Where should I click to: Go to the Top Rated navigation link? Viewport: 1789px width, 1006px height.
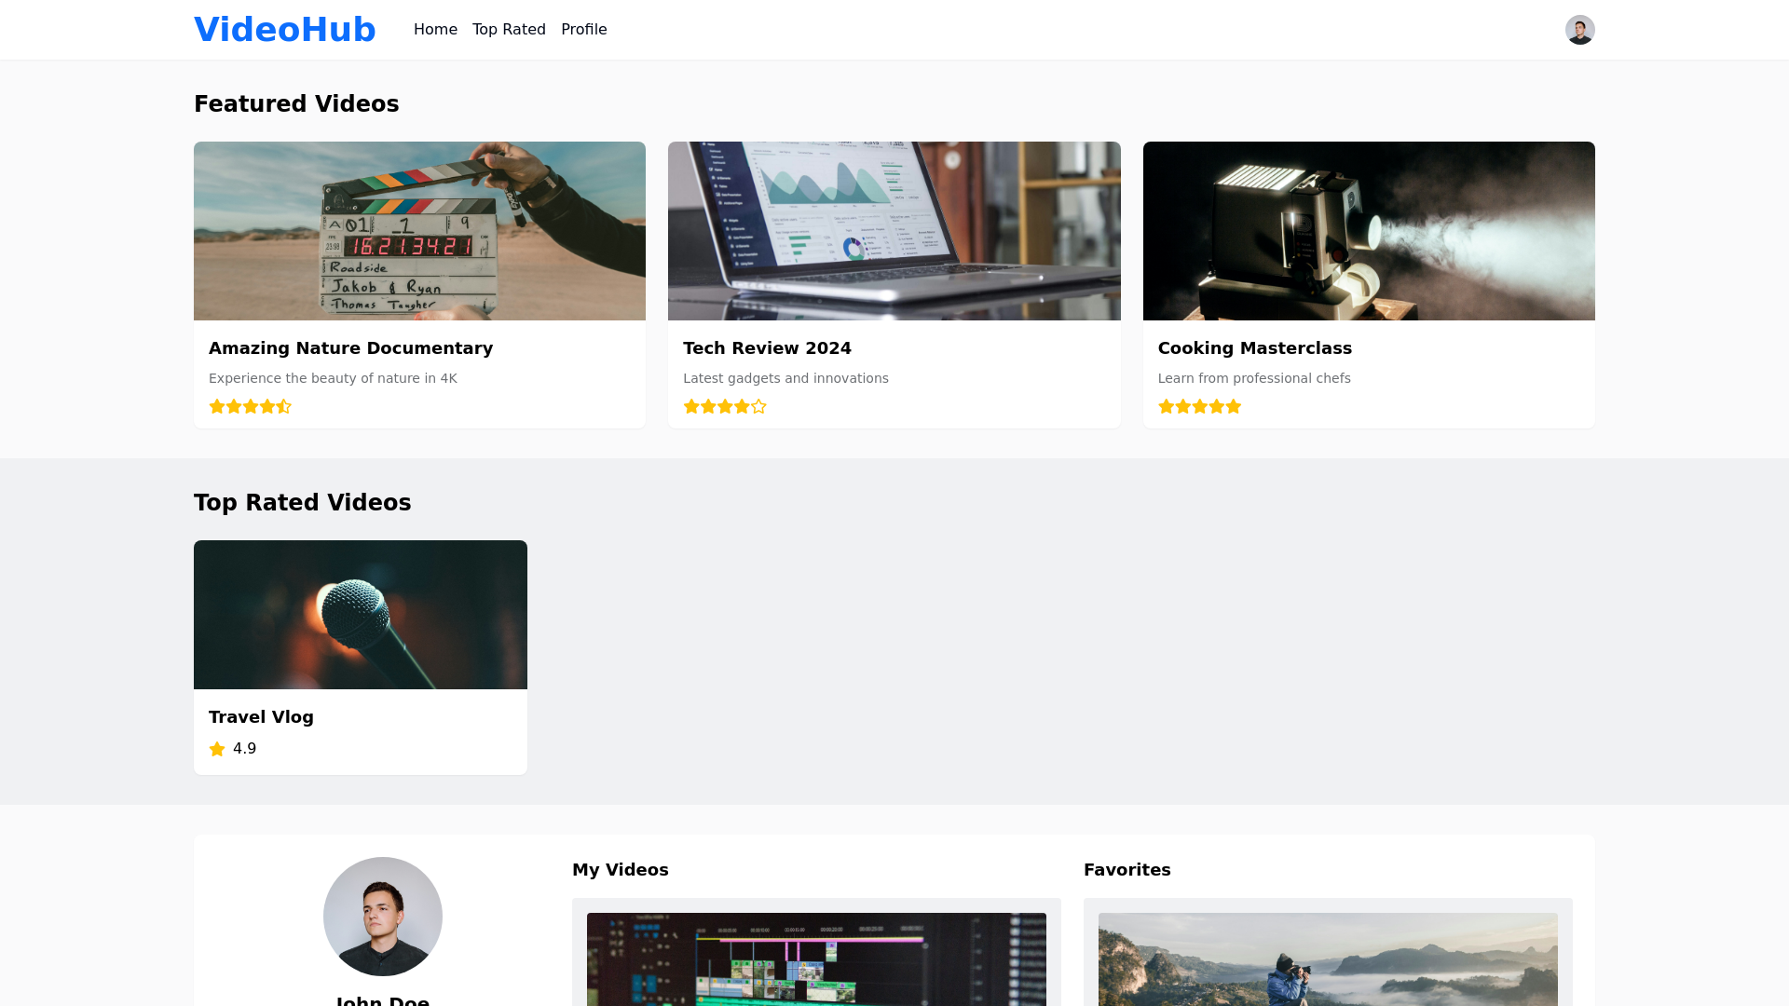click(x=509, y=30)
